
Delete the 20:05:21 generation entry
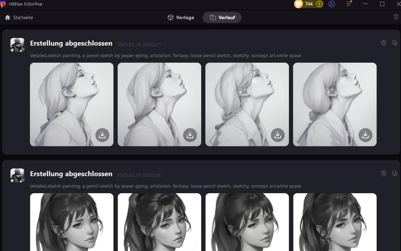tap(384, 43)
